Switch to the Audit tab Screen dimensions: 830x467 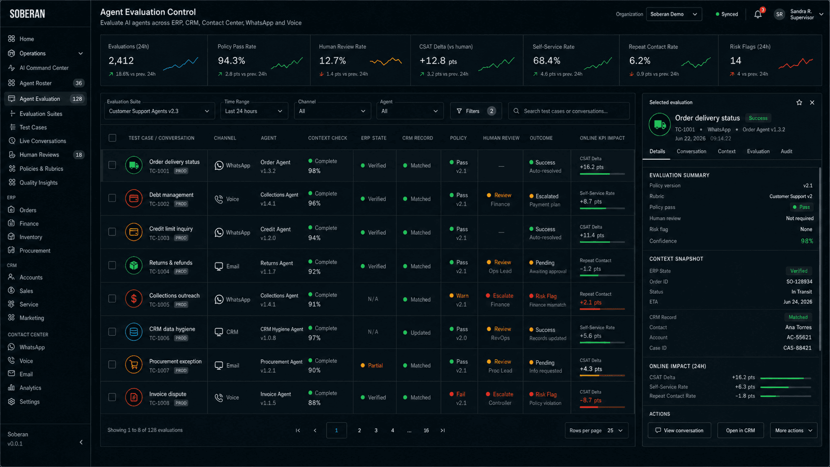pos(786,151)
